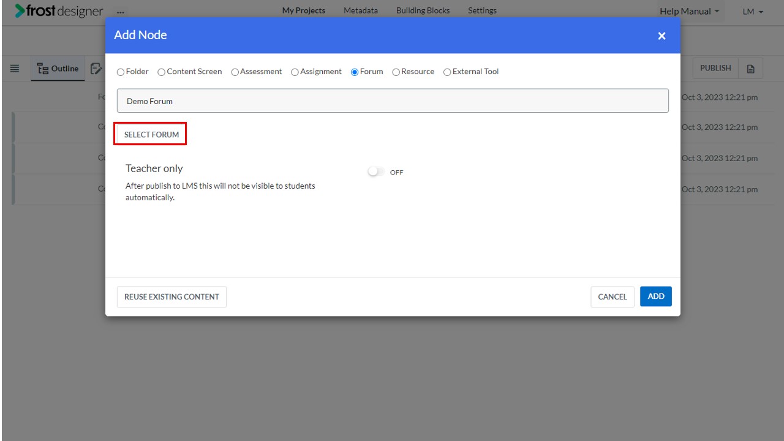Switch to the Outline tab

[58, 69]
